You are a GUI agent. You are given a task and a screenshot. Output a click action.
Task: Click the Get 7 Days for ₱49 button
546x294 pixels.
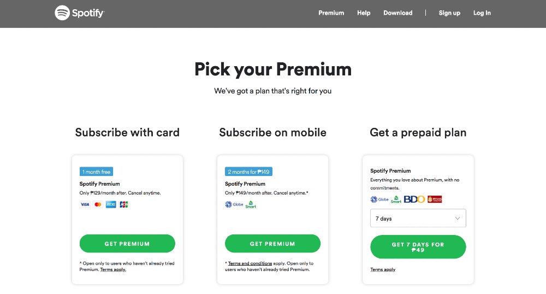click(x=418, y=247)
